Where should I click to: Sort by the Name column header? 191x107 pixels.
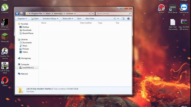point(44,23)
